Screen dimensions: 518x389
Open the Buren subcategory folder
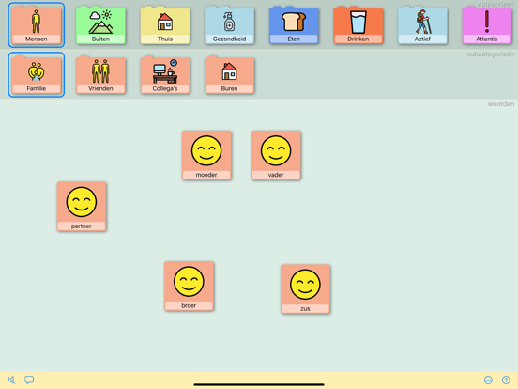(230, 75)
